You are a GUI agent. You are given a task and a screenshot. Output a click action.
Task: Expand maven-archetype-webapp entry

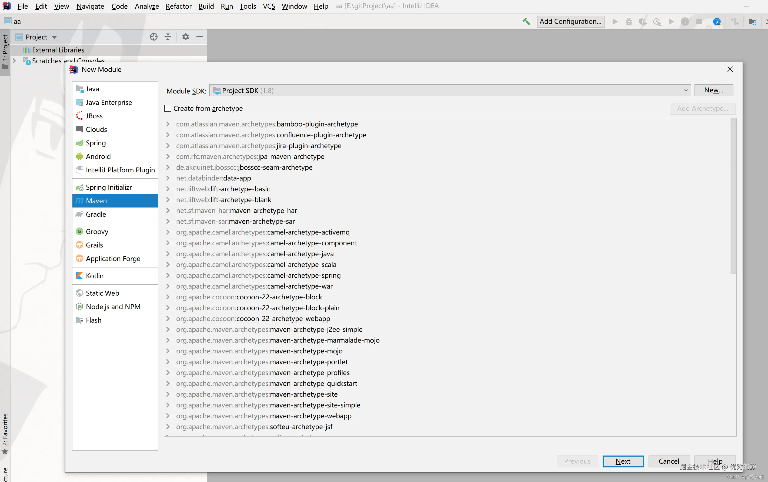[168, 416]
